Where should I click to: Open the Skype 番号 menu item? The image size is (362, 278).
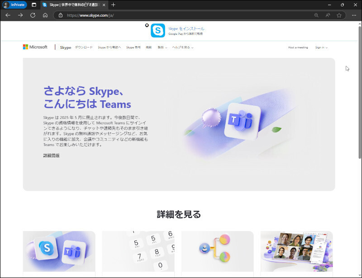(133, 47)
